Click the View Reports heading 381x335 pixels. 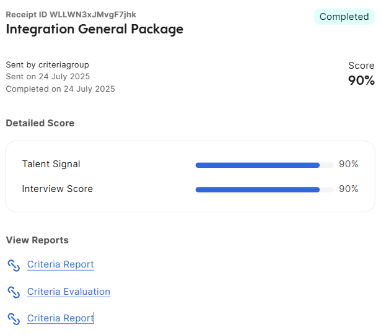(x=37, y=240)
